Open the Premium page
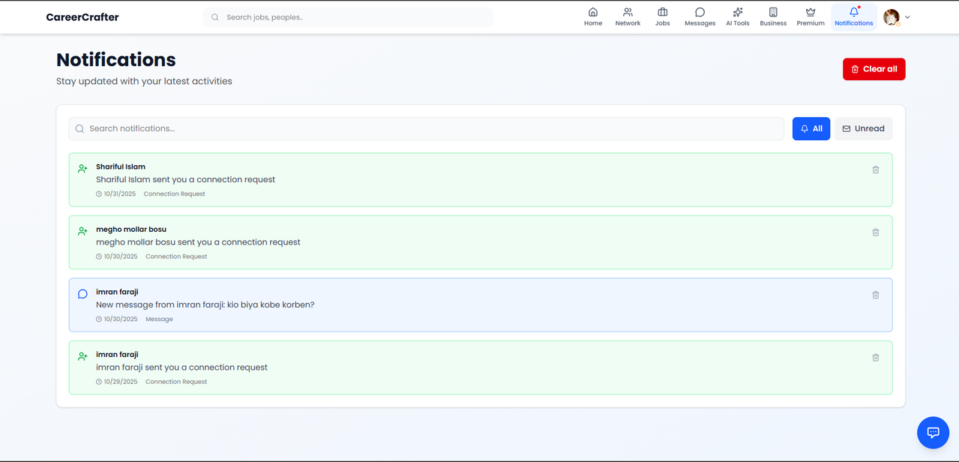Screen dimensions: 959x462 point(811,16)
